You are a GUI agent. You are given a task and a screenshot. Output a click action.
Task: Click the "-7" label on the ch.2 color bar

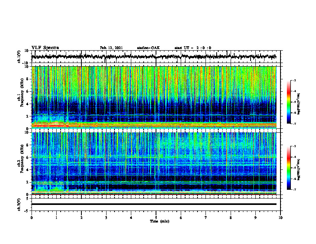point(294,190)
